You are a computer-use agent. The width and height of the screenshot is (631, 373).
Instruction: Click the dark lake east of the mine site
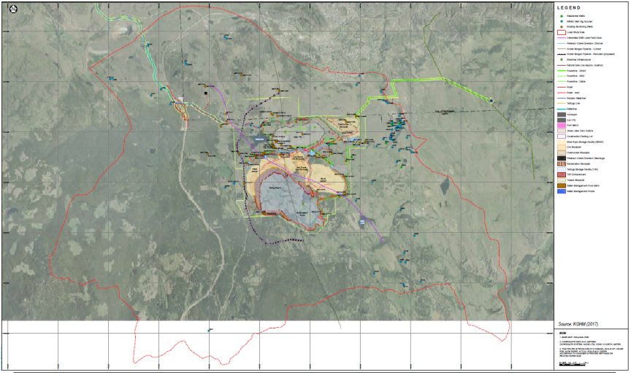(x=445, y=185)
